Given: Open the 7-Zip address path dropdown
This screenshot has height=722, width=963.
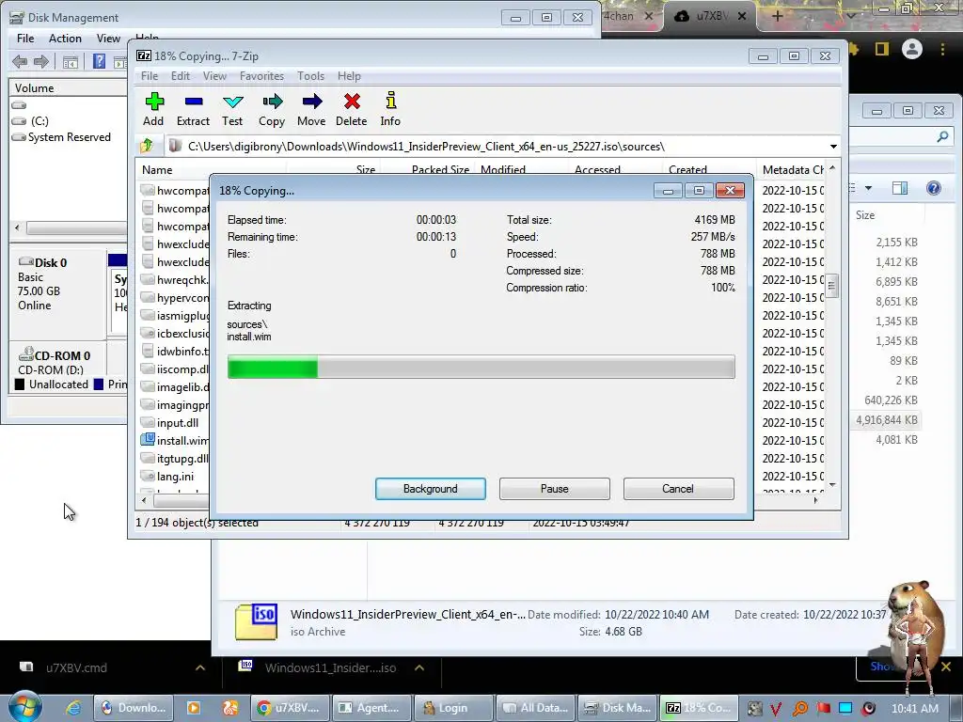Looking at the screenshot, I should point(833,146).
